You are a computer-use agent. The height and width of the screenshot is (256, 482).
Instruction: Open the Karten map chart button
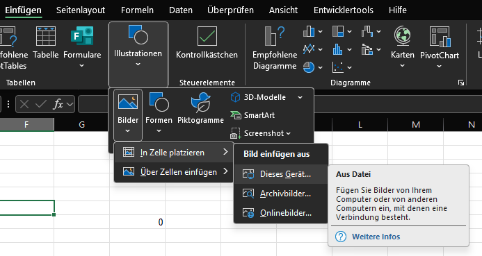coord(403,46)
